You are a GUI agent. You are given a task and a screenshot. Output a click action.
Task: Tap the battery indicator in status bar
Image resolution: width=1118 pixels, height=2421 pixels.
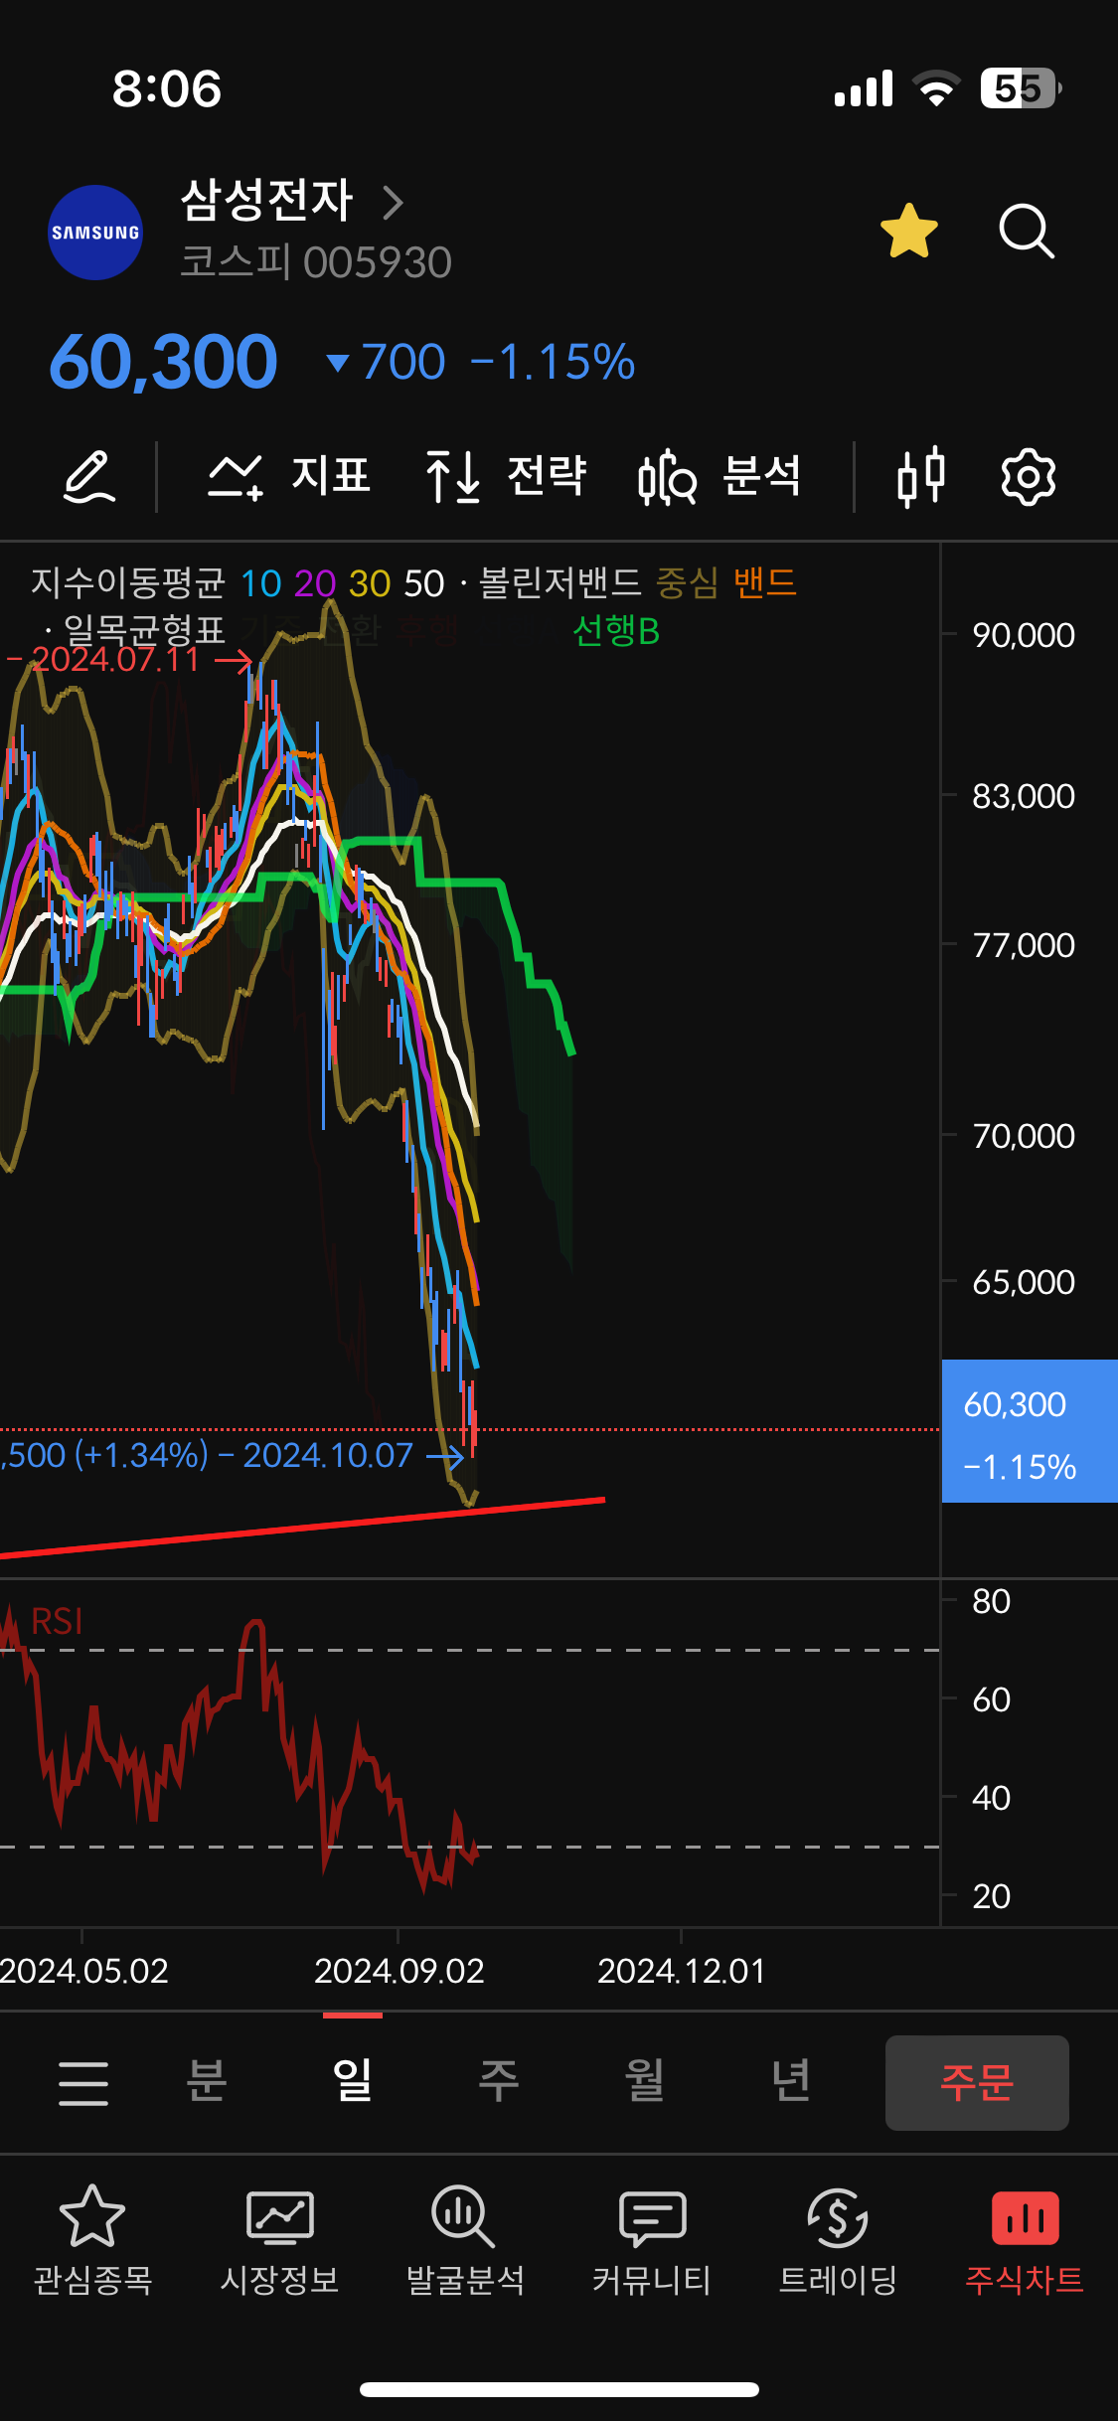click(x=1022, y=88)
